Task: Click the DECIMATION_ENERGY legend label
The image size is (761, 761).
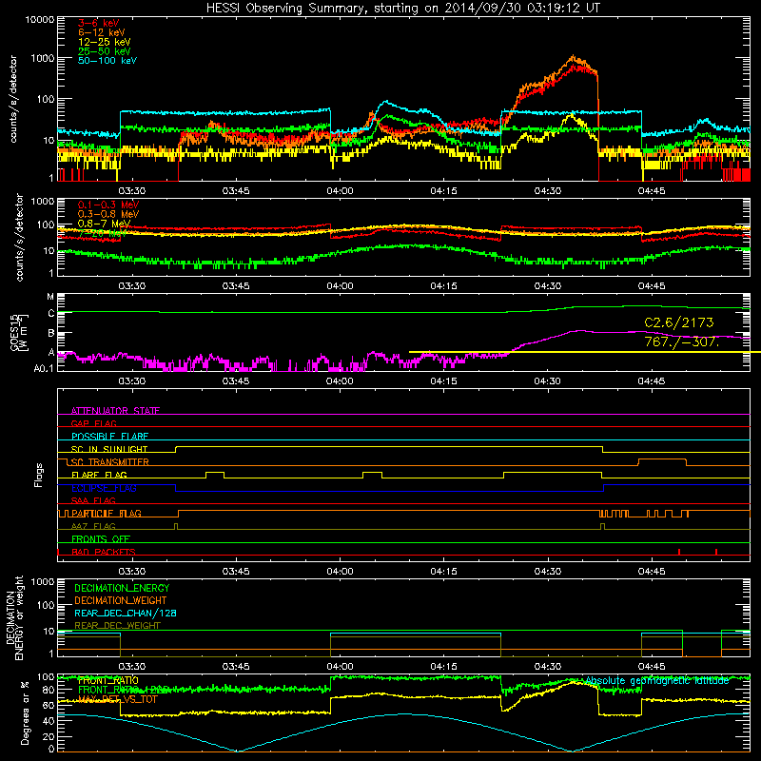Action: (122, 588)
